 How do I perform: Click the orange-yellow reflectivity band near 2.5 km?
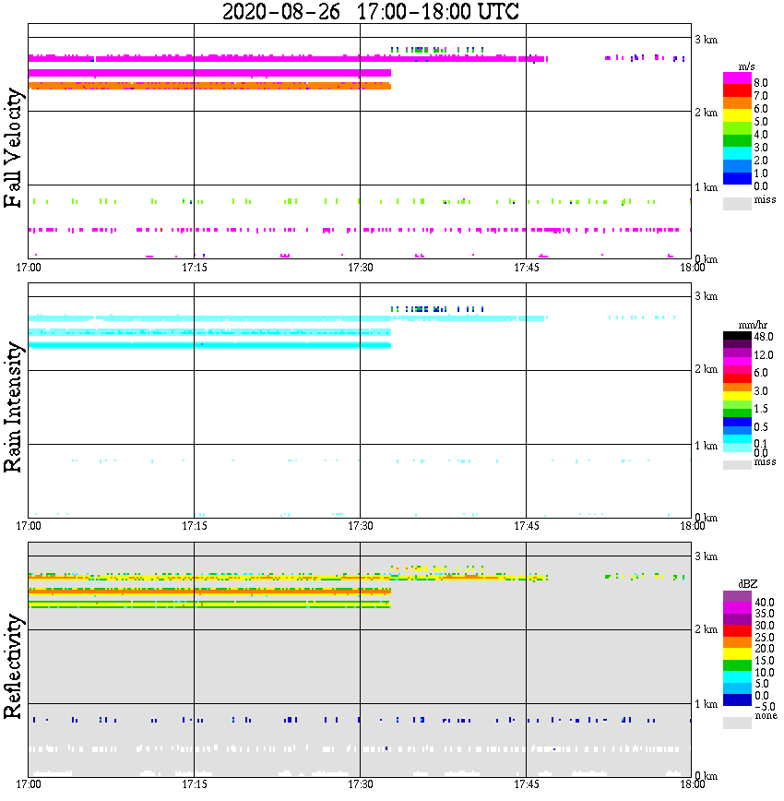[x=209, y=592]
